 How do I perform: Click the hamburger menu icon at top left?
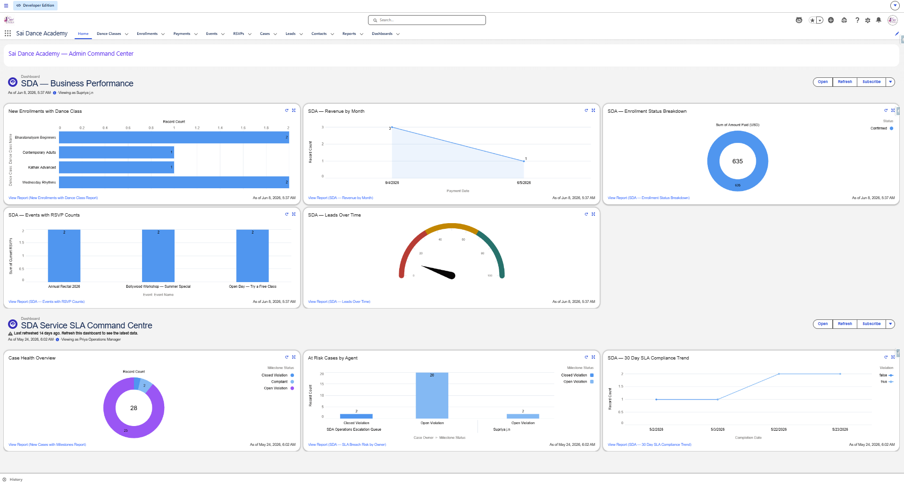[x=6, y=6]
